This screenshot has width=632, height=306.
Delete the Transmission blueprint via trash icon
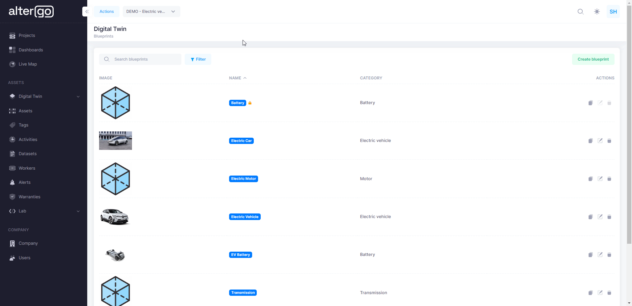(x=609, y=293)
